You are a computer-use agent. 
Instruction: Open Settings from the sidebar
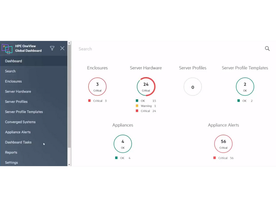tap(33, 162)
